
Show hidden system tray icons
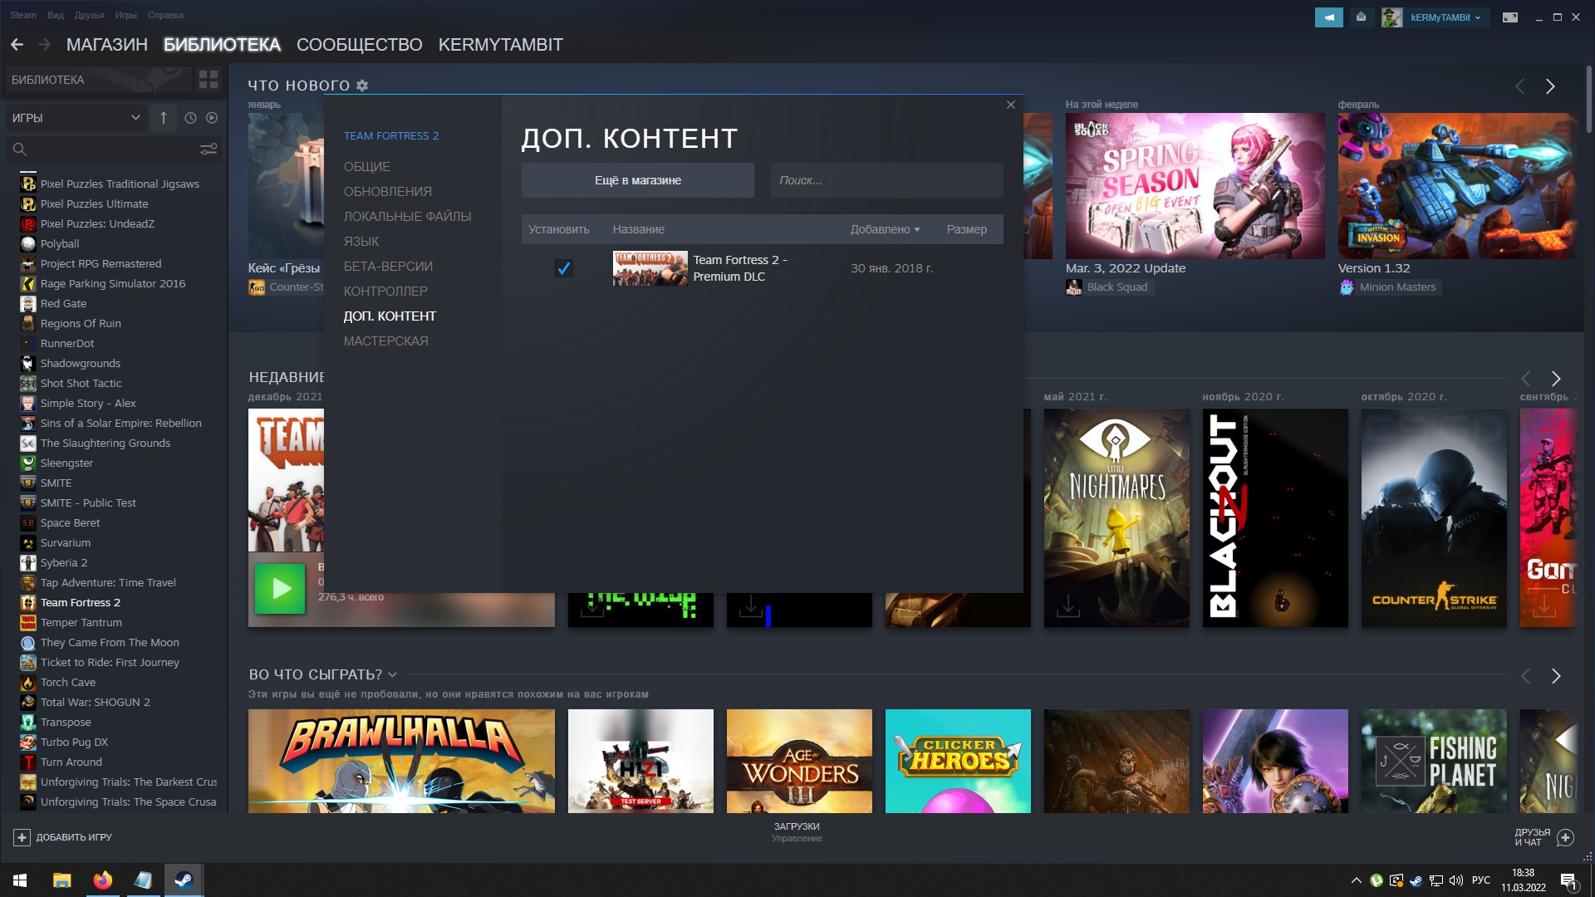coord(1356,880)
